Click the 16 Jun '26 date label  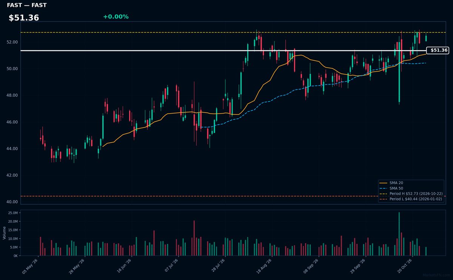[124, 266]
